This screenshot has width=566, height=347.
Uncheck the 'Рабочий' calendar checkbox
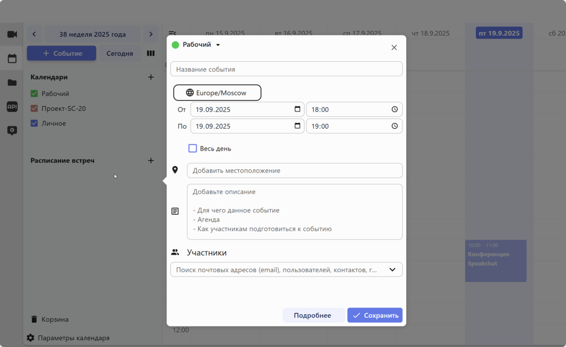pyautogui.click(x=34, y=94)
